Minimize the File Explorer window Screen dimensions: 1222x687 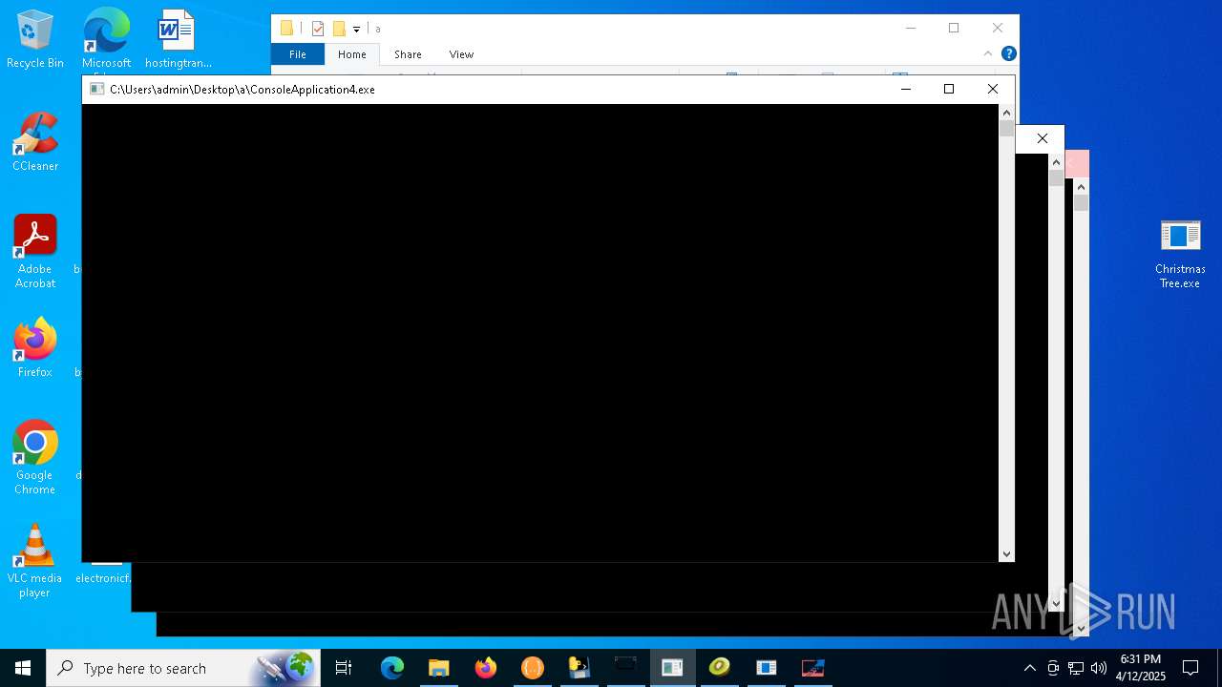(910, 28)
